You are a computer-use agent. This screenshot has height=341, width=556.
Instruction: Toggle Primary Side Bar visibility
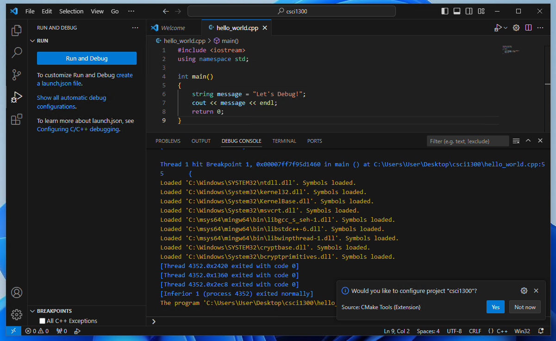click(x=445, y=11)
